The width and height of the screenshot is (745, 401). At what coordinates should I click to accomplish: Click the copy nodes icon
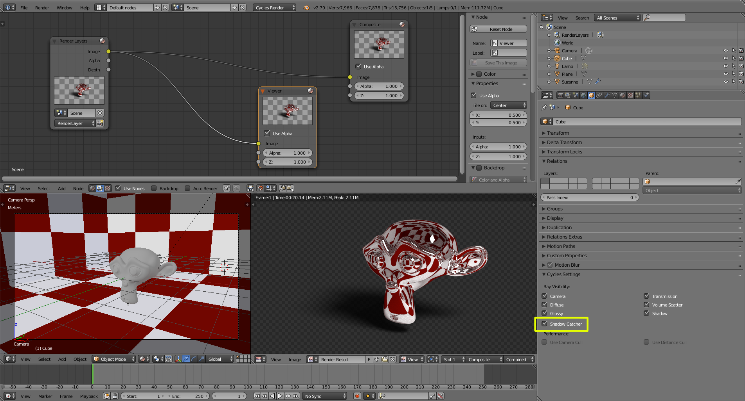[282, 188]
